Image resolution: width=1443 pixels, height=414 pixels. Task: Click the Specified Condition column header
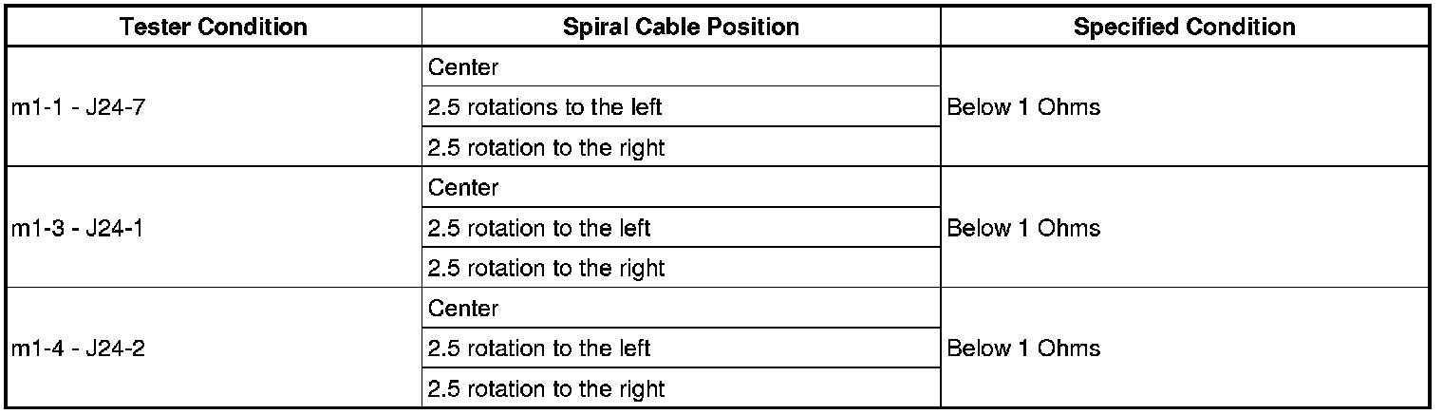click(x=1184, y=27)
